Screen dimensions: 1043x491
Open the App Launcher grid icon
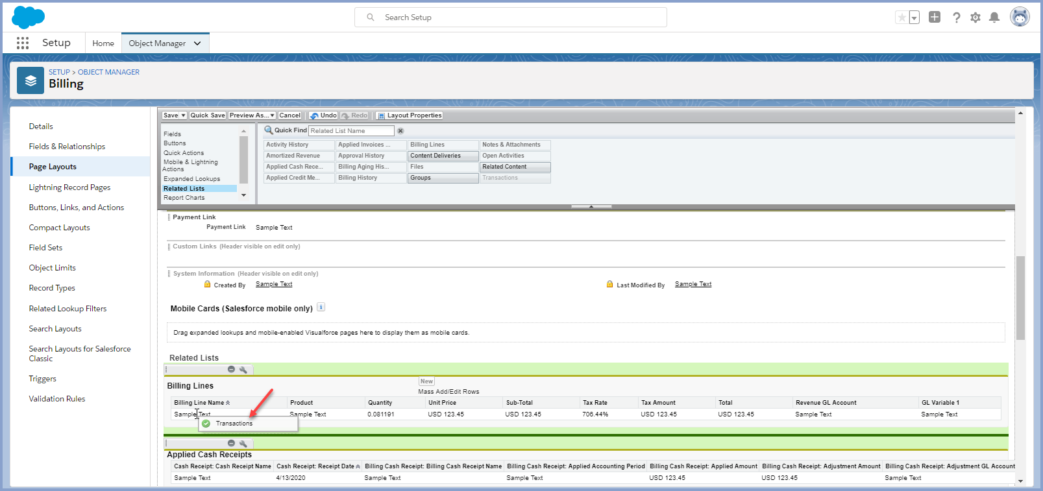coord(23,43)
